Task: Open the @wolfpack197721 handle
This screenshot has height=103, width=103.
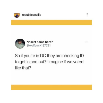Action: click(x=39, y=46)
